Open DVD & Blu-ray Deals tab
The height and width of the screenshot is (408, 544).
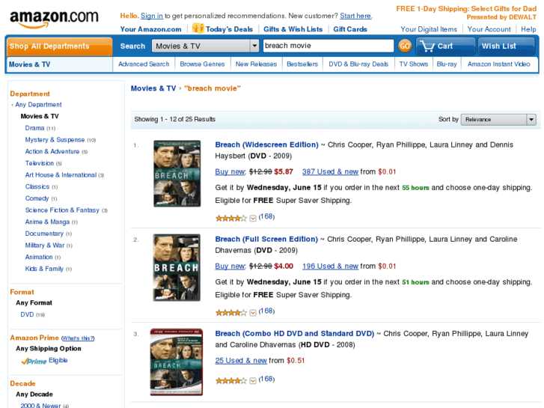point(358,64)
